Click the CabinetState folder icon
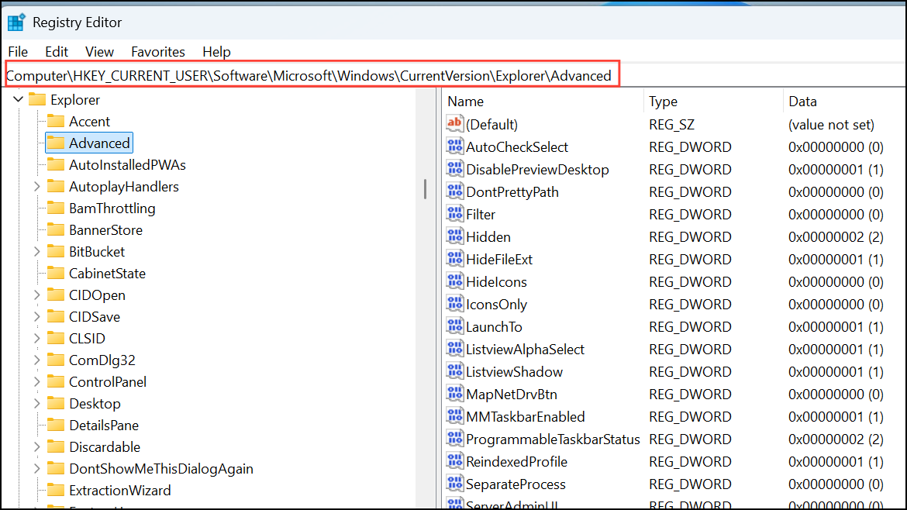This screenshot has width=907, height=510. pyautogui.click(x=56, y=273)
